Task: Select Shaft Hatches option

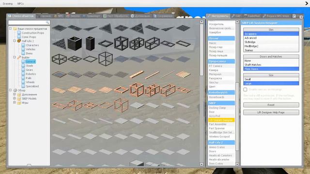Action: [x=271, y=65]
